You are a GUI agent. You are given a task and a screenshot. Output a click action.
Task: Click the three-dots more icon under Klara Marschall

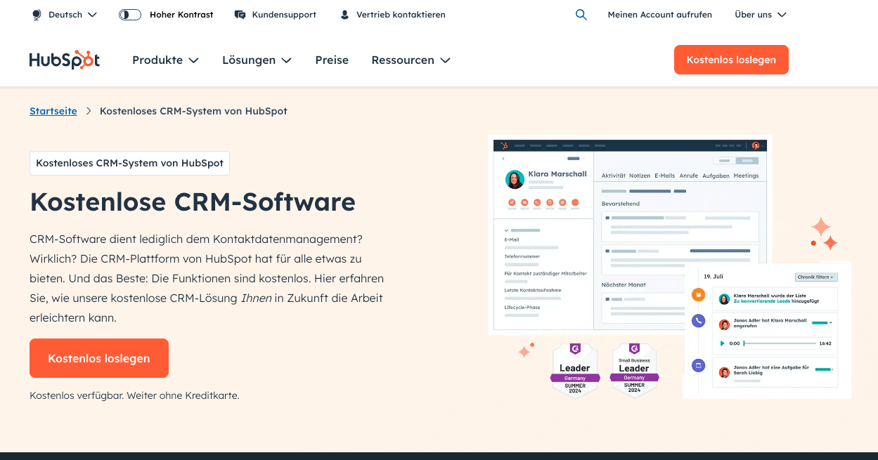[575, 203]
